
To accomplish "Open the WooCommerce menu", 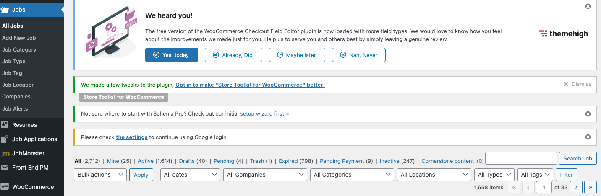I will [x=32, y=187].
